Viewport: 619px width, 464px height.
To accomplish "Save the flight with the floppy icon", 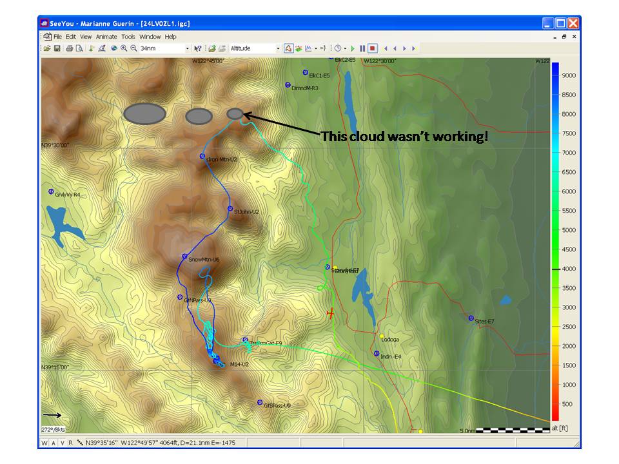I will coord(57,48).
